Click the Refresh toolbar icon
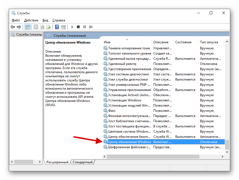This screenshot has width=239, height=180. click(42, 27)
